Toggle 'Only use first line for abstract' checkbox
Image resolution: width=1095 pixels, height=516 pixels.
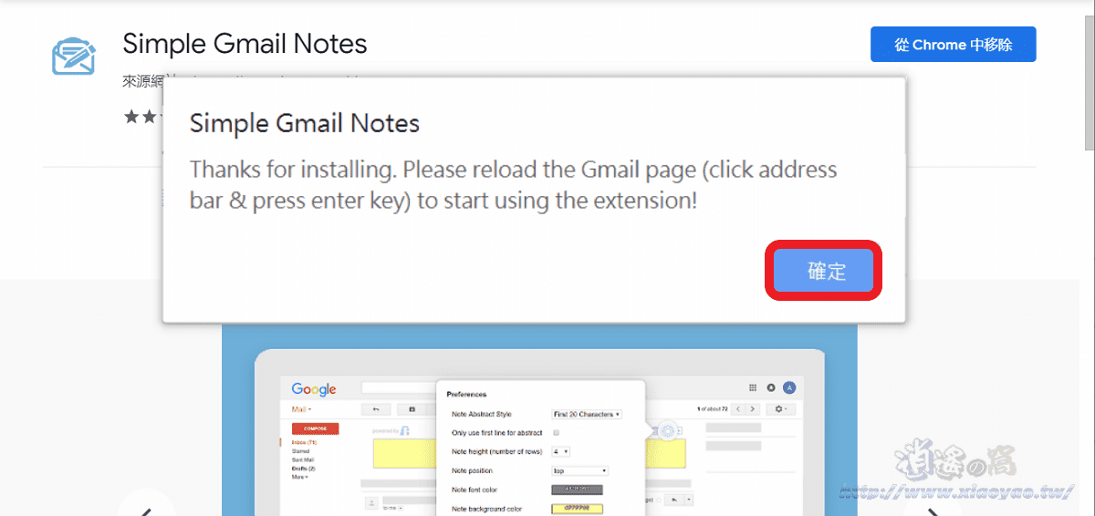point(557,432)
